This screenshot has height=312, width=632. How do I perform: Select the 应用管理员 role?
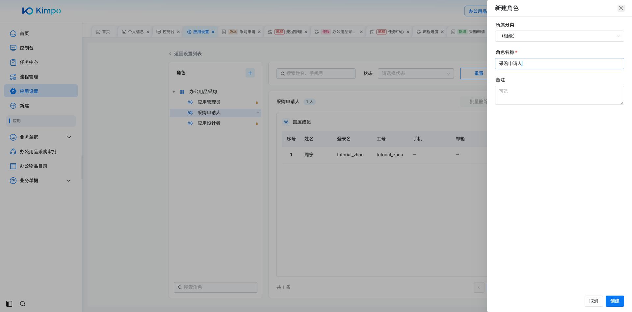tap(216, 102)
